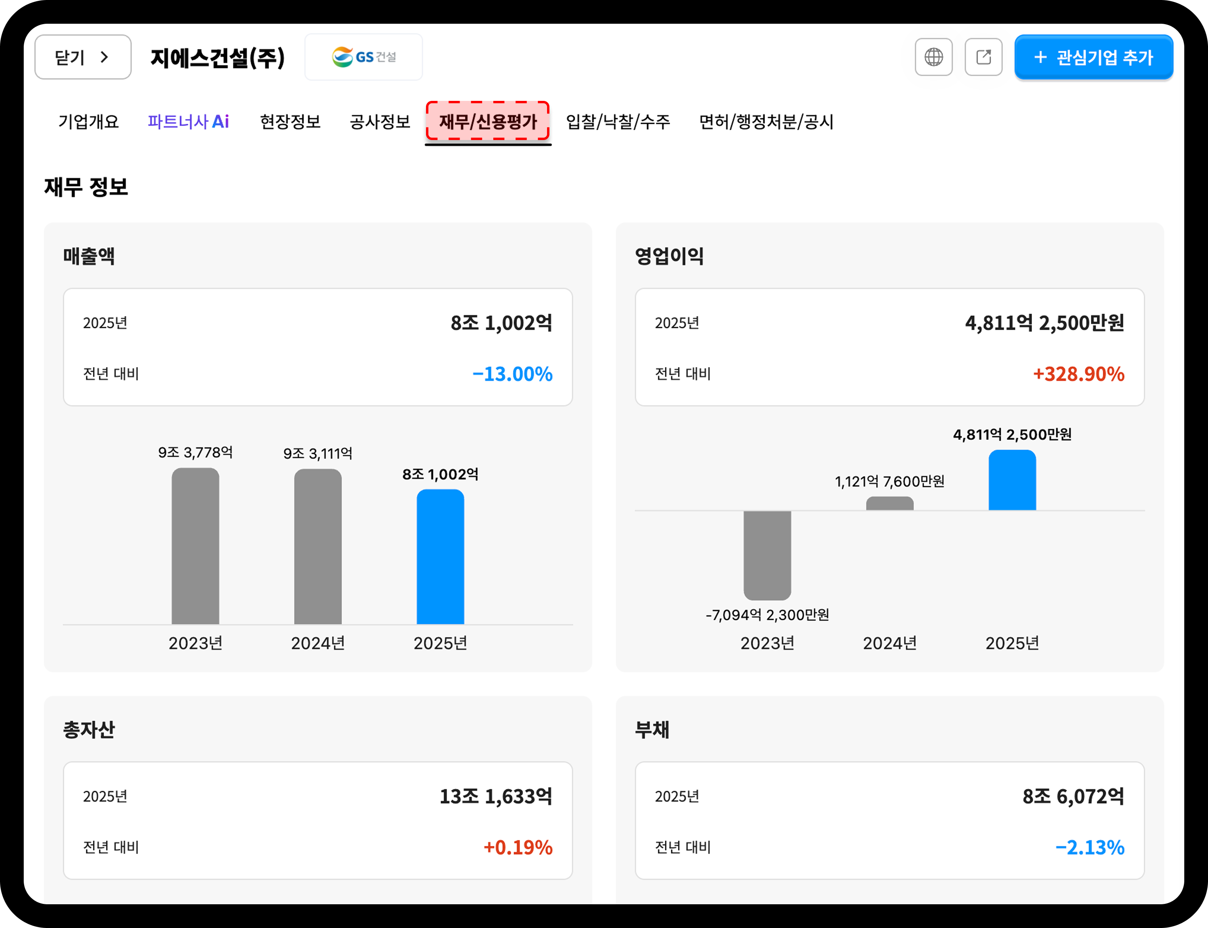Click the 총자산 2025년 summary card

[x=318, y=820]
